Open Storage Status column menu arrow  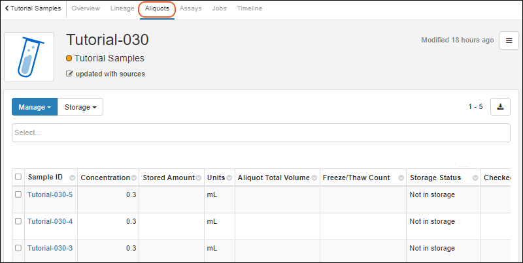pos(473,178)
